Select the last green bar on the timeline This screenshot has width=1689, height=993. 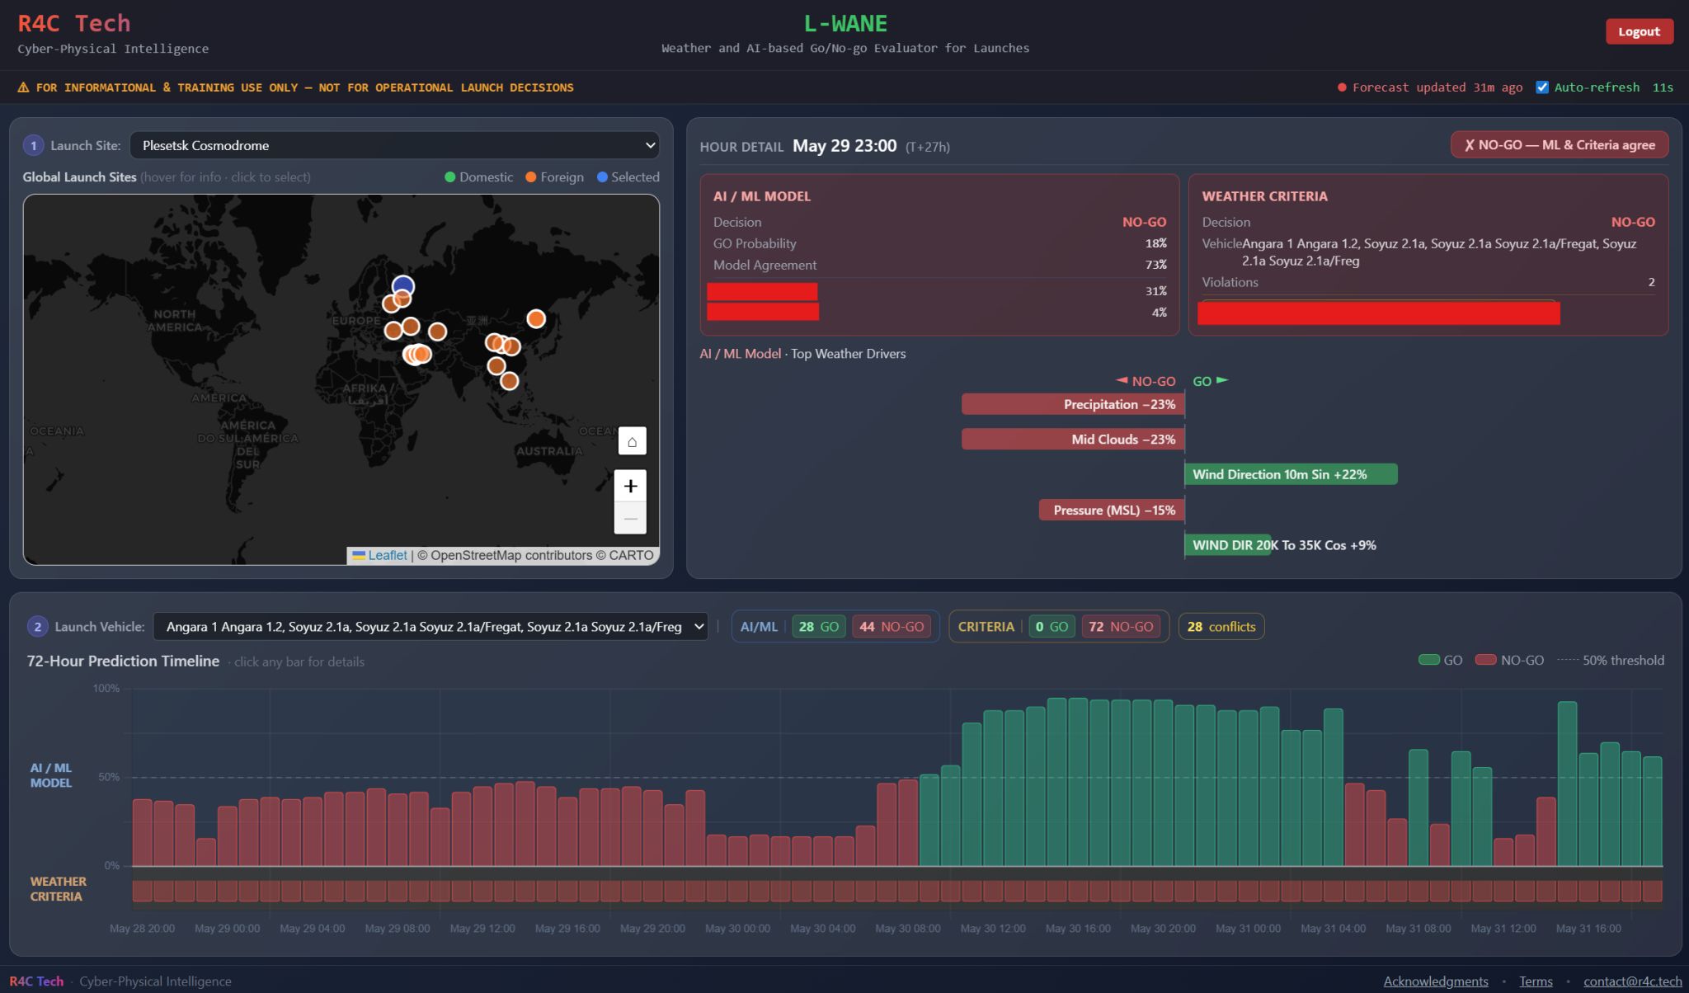1652,812
